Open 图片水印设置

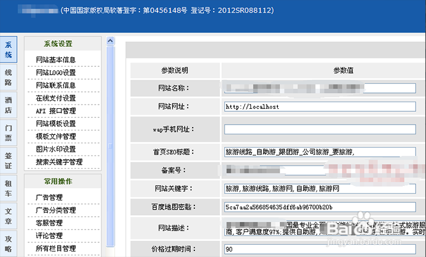pyautogui.click(x=56, y=149)
